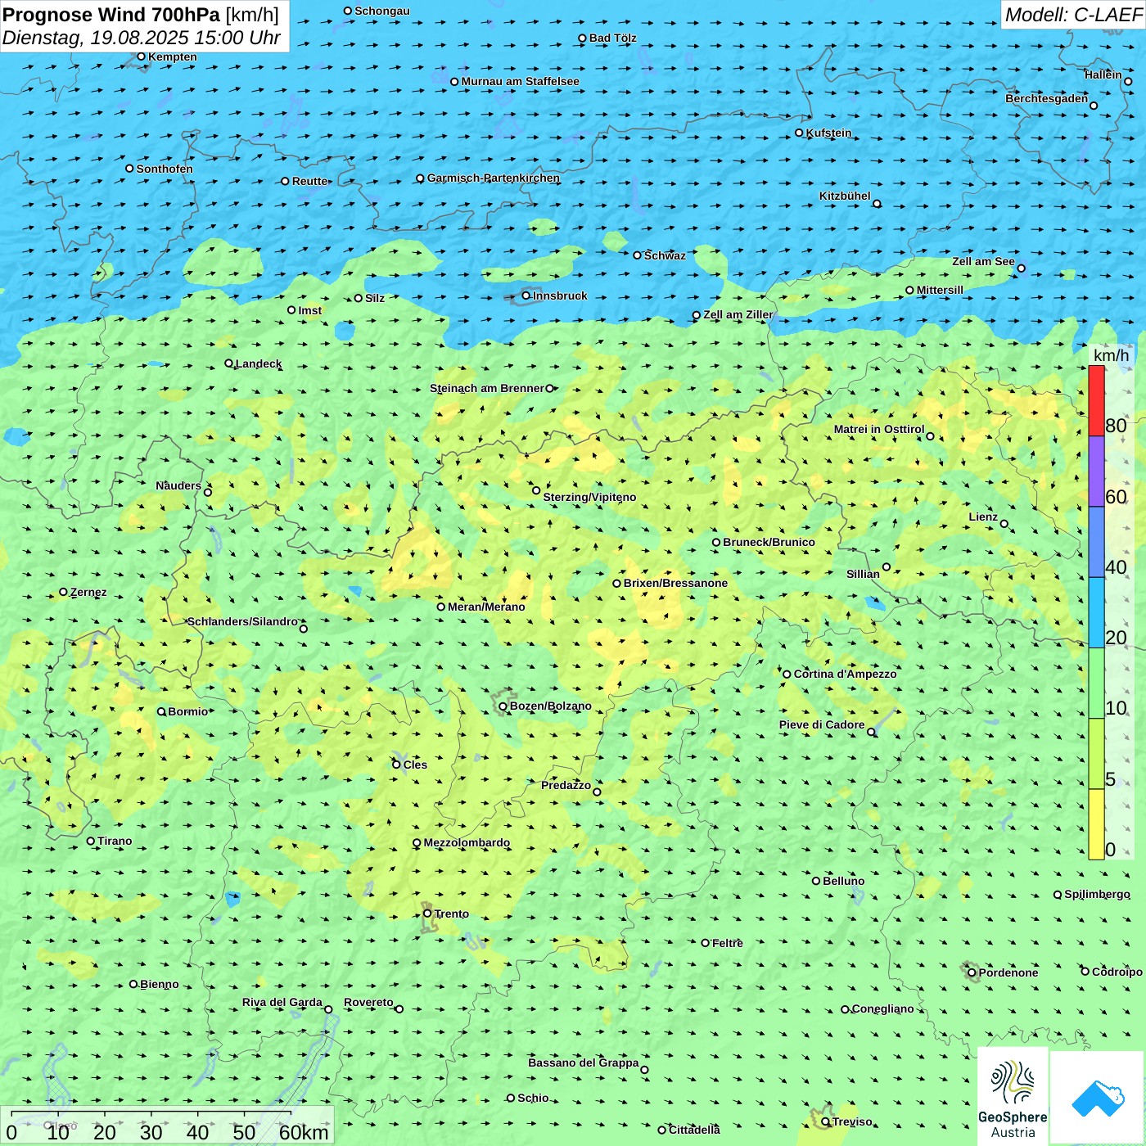Click the 'Bruneck/Brunico' label
The width and height of the screenshot is (1146, 1146).
click(x=769, y=542)
